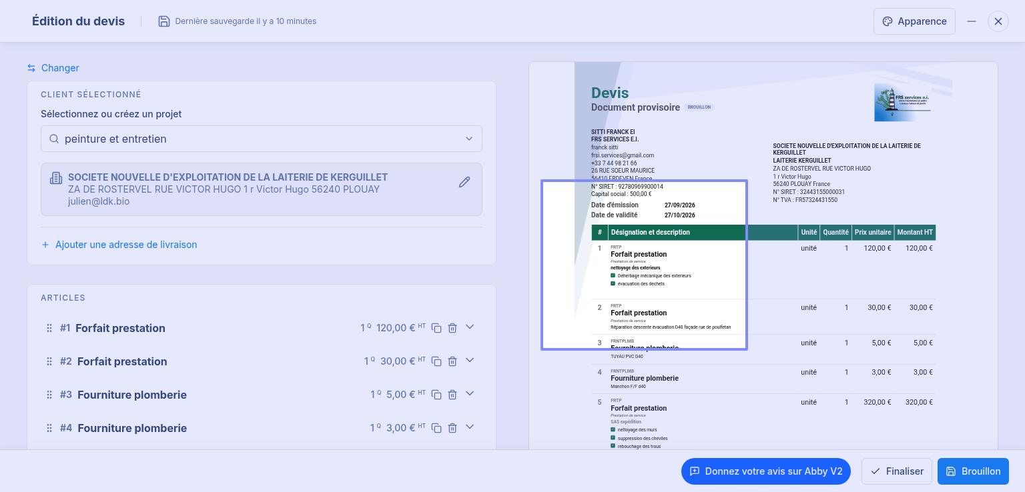The image size is (1025, 492).
Task: Expand article #1 details chevron
Action: point(470,327)
